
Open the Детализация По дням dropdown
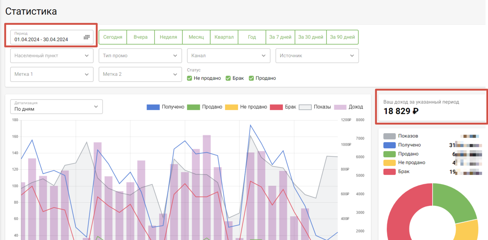tap(56, 107)
